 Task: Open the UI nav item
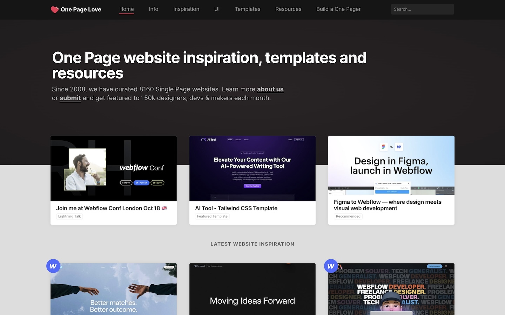[x=217, y=9]
